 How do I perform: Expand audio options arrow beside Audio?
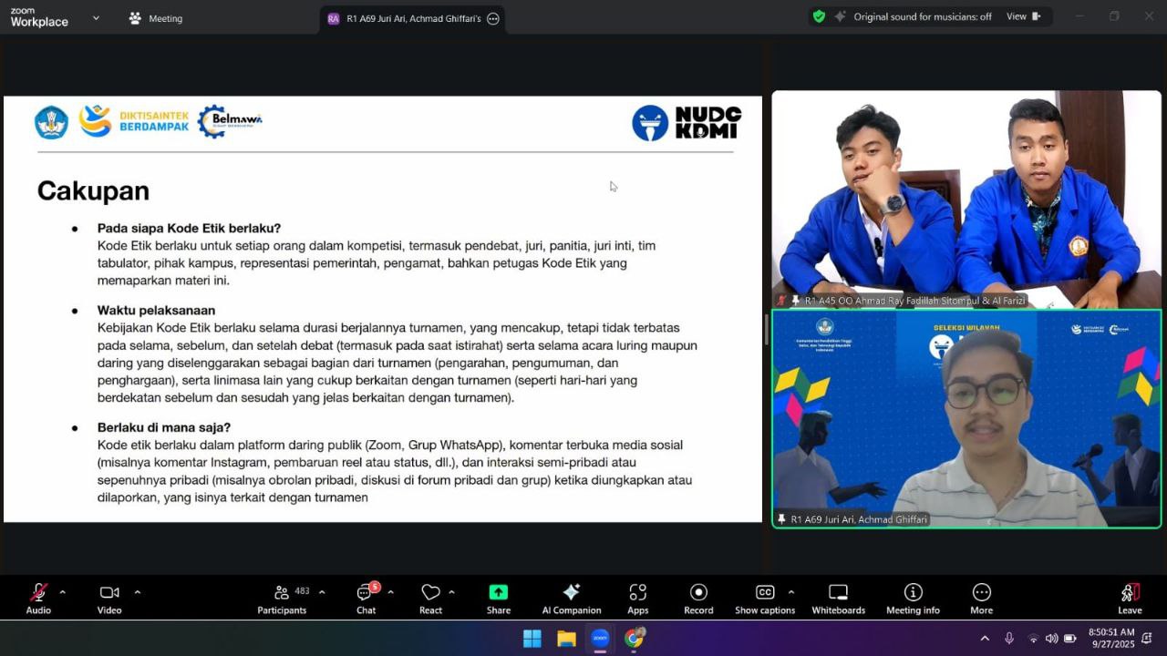tap(62, 592)
